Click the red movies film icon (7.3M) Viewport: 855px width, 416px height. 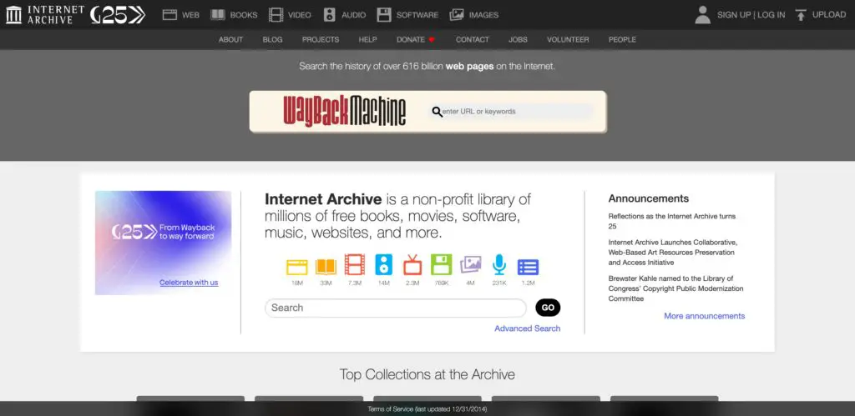[x=354, y=264]
